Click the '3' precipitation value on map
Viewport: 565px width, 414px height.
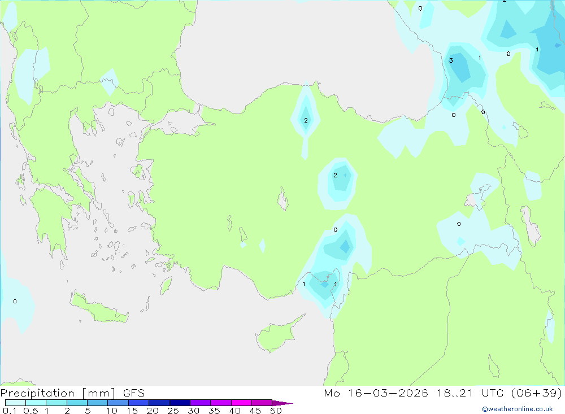(451, 60)
